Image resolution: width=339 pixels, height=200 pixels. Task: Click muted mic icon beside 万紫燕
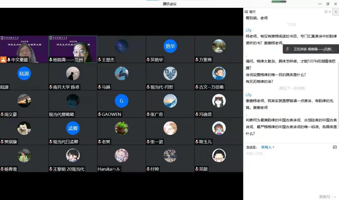click(x=197, y=60)
